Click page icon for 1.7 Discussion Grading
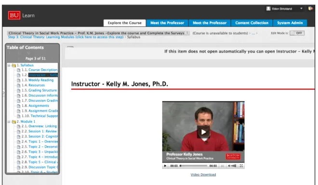The height and width of the screenshot is (185, 318). click(x=18, y=101)
